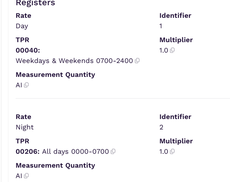Click the identifier value 2
The height and width of the screenshot is (182, 230).
click(162, 127)
